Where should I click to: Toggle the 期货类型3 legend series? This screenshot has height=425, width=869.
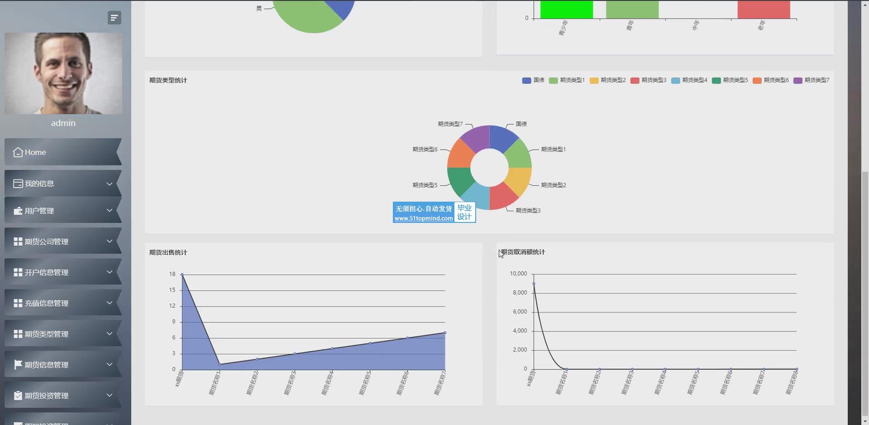point(648,80)
